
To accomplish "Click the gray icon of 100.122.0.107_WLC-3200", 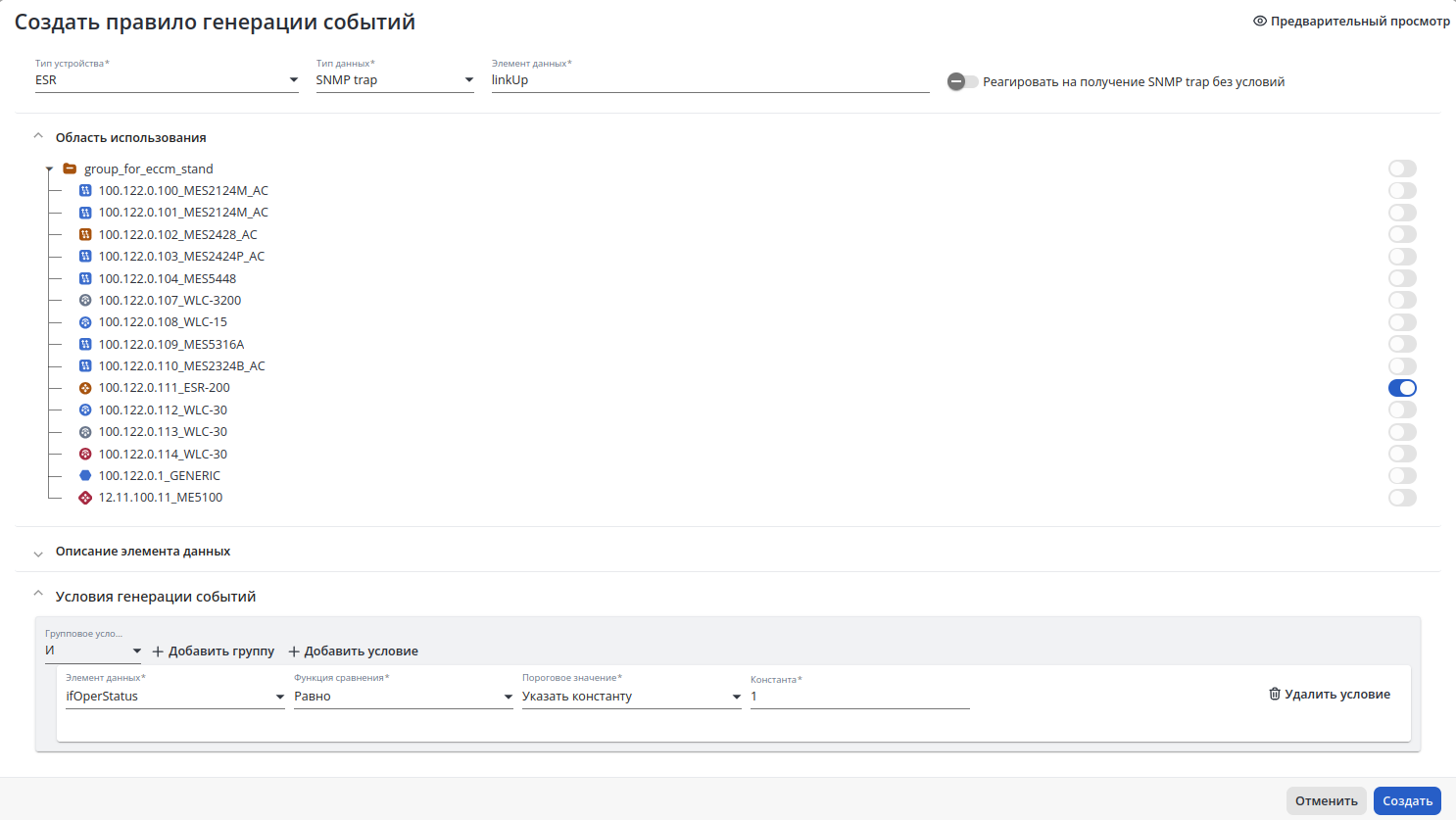I will coord(85,300).
